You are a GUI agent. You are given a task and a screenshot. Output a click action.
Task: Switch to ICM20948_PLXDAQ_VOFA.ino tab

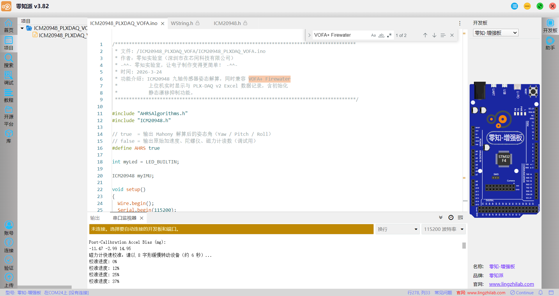point(124,23)
